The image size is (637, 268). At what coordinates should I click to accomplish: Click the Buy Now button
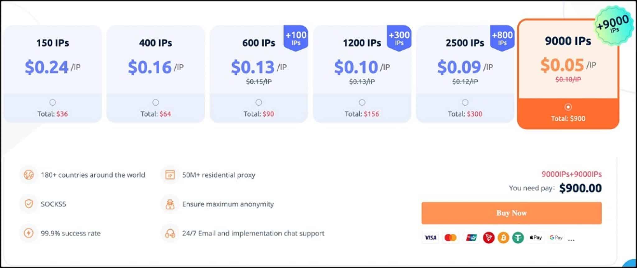(512, 213)
